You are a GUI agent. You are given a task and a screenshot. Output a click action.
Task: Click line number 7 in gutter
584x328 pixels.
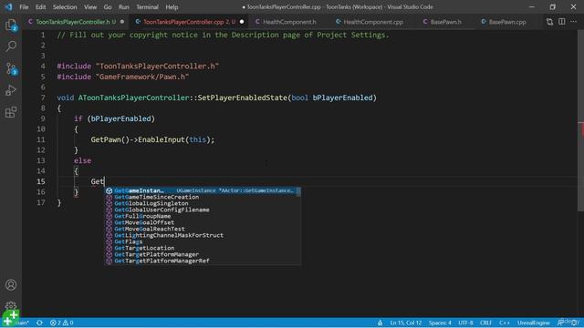pos(43,97)
